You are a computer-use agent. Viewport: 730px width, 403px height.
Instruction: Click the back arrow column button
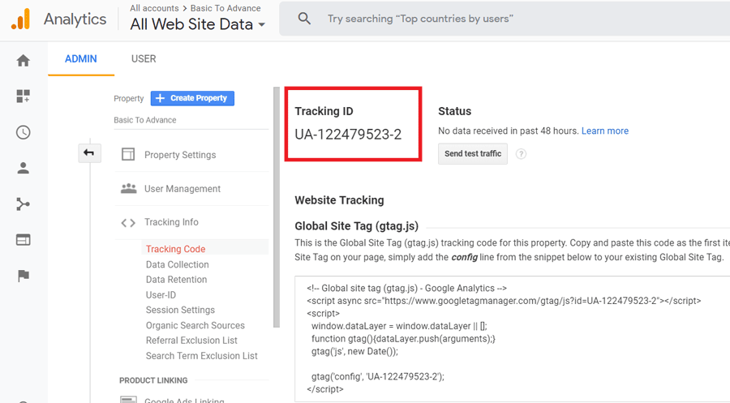(89, 152)
